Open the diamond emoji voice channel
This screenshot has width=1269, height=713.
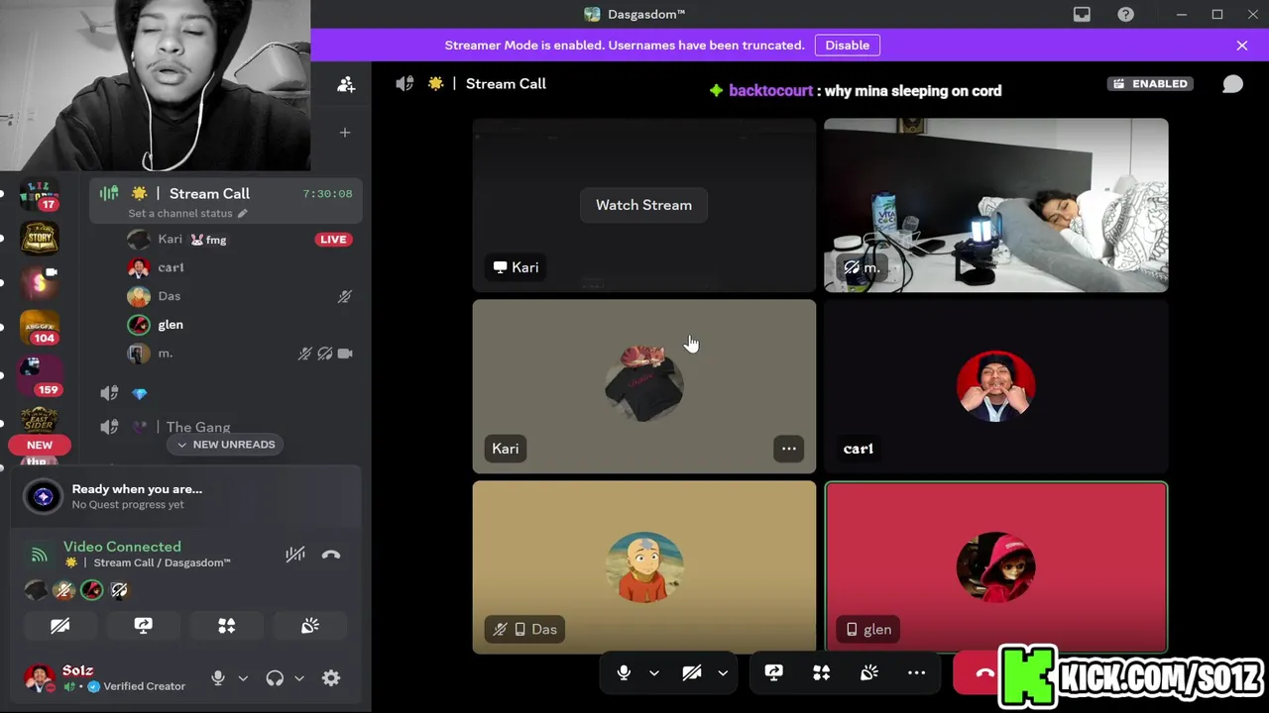pyautogui.click(x=227, y=394)
